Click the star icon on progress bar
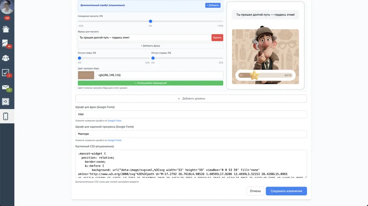This screenshot has width=368, height=206. [x=255, y=75]
